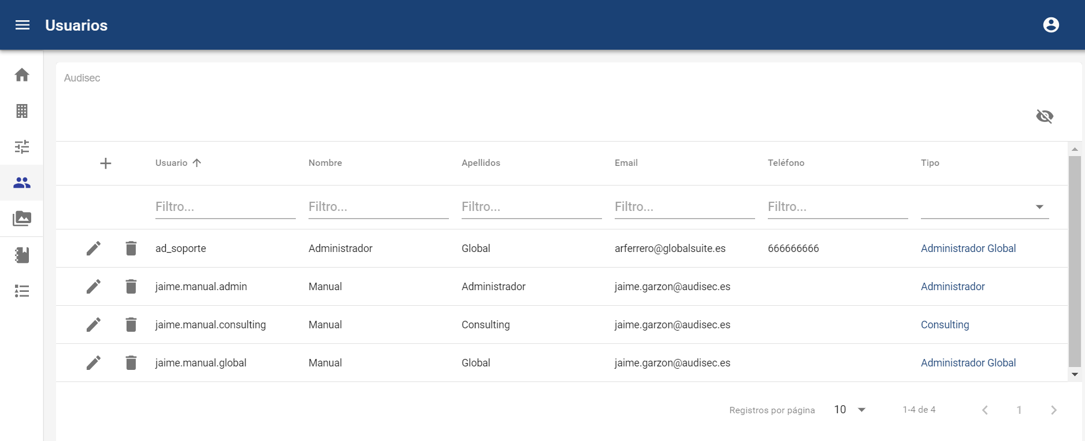
Task: Open the notebook sidebar menu item
Action: pos(22,255)
